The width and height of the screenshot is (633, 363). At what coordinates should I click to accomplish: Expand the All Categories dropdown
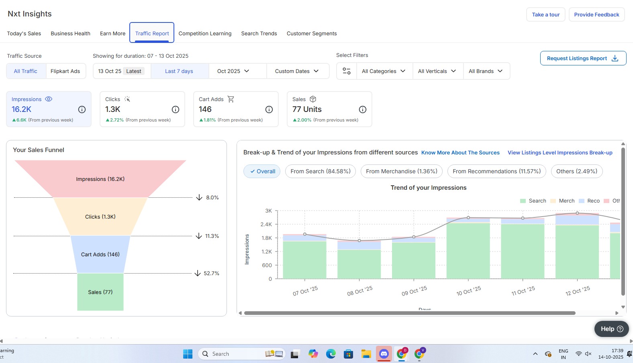384,71
